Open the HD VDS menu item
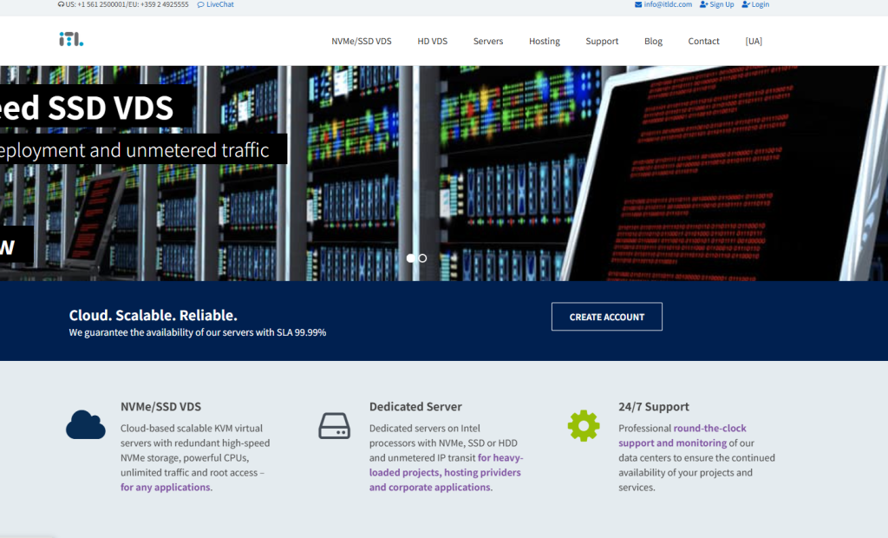 point(432,42)
